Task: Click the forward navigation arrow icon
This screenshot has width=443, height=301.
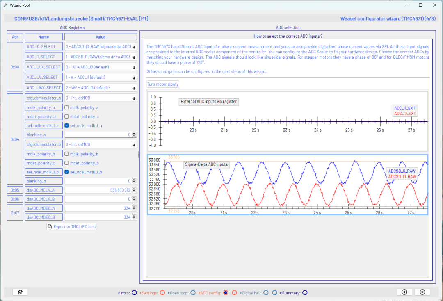Action: point(422,292)
